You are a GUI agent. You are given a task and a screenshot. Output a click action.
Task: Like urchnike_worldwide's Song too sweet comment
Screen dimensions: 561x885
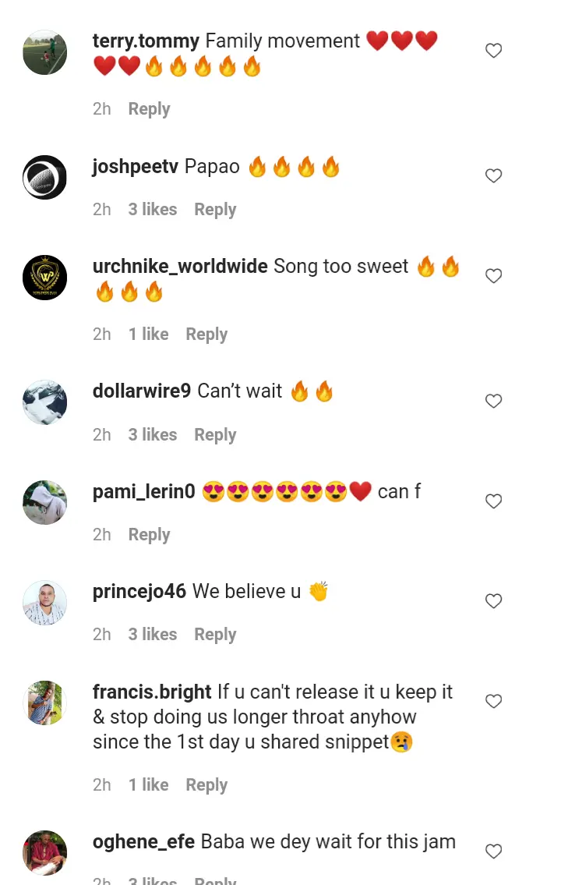point(493,276)
